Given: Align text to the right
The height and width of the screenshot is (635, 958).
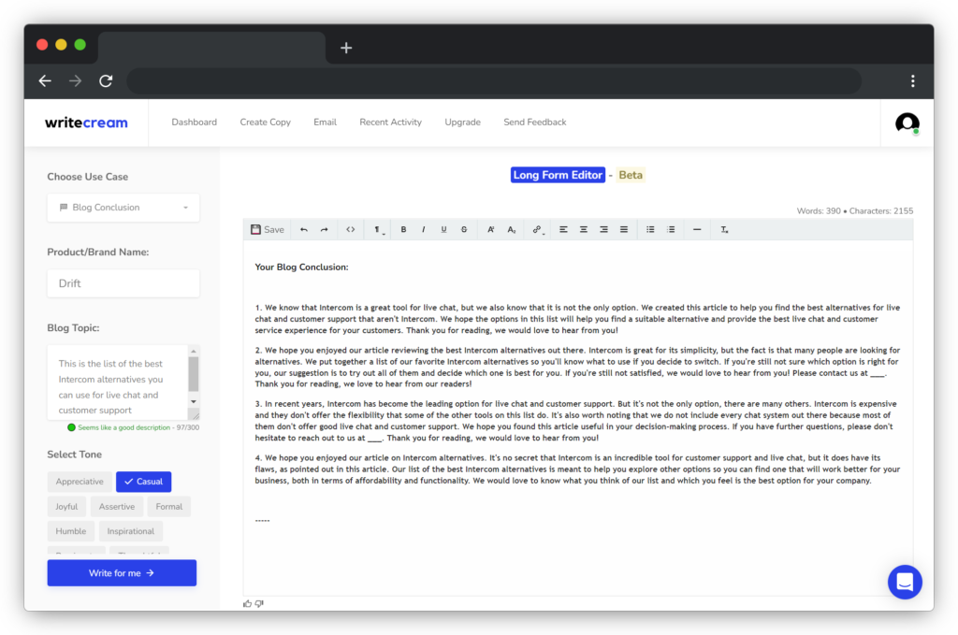Looking at the screenshot, I should click(603, 229).
